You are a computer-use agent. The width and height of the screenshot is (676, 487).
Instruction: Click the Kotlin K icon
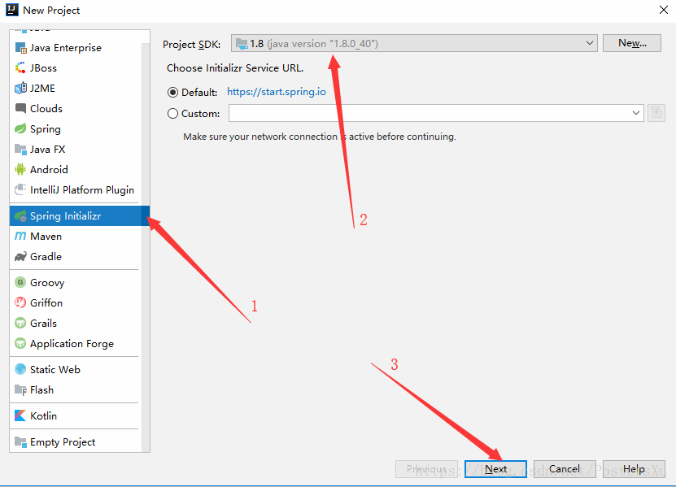pyautogui.click(x=20, y=415)
